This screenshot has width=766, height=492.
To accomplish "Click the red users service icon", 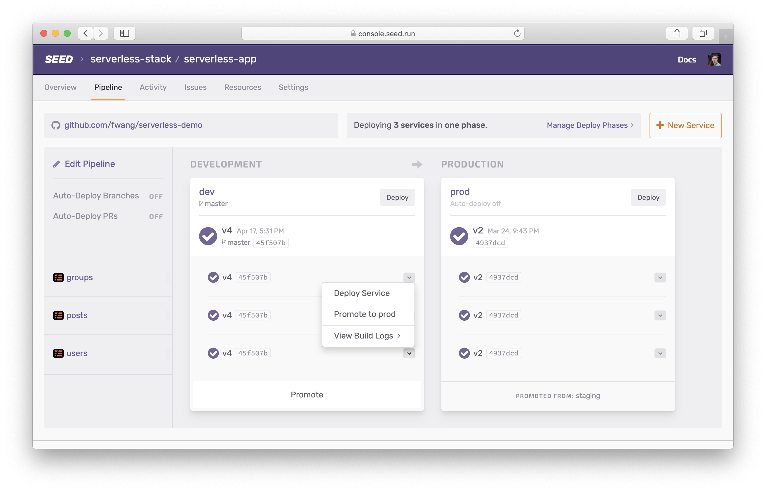I will (58, 353).
